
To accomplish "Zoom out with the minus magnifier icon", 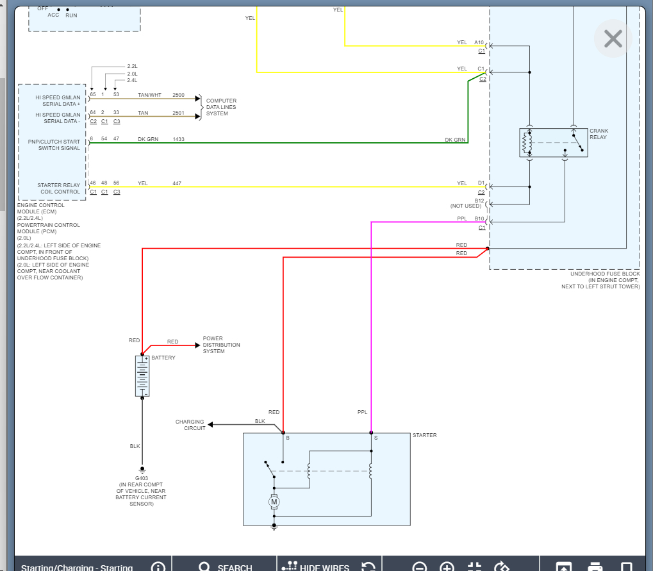I will click(419, 567).
